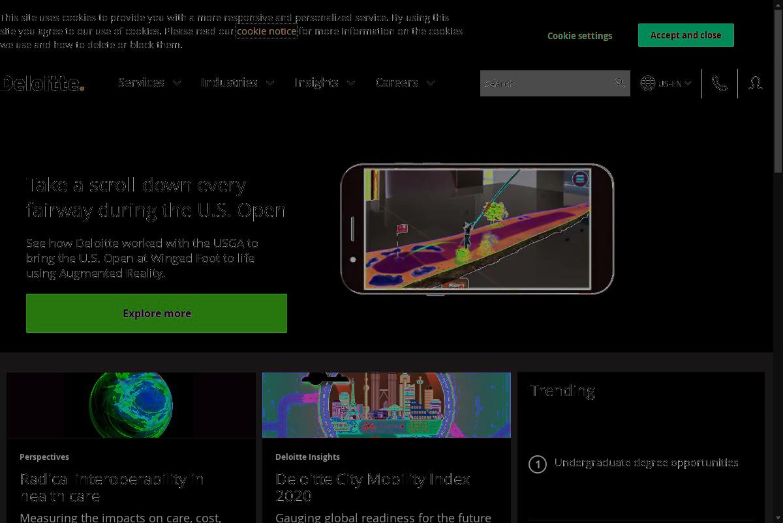
Task: Open Undergraduate degree opportunities link
Action: (x=646, y=462)
